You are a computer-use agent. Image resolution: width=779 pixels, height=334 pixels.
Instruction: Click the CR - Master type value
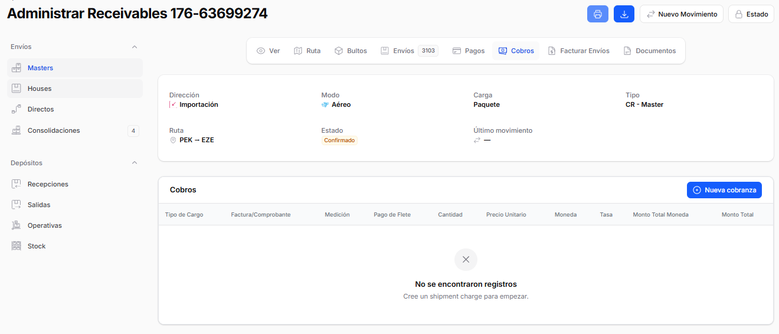pyautogui.click(x=644, y=104)
